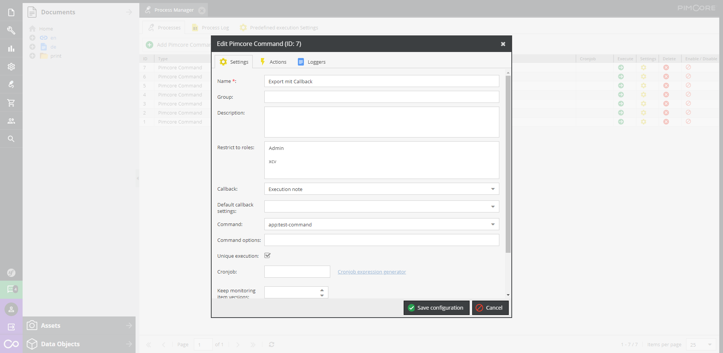The width and height of the screenshot is (723, 353).
Task: Open the Cronjob expression generator link
Action: pos(372,272)
